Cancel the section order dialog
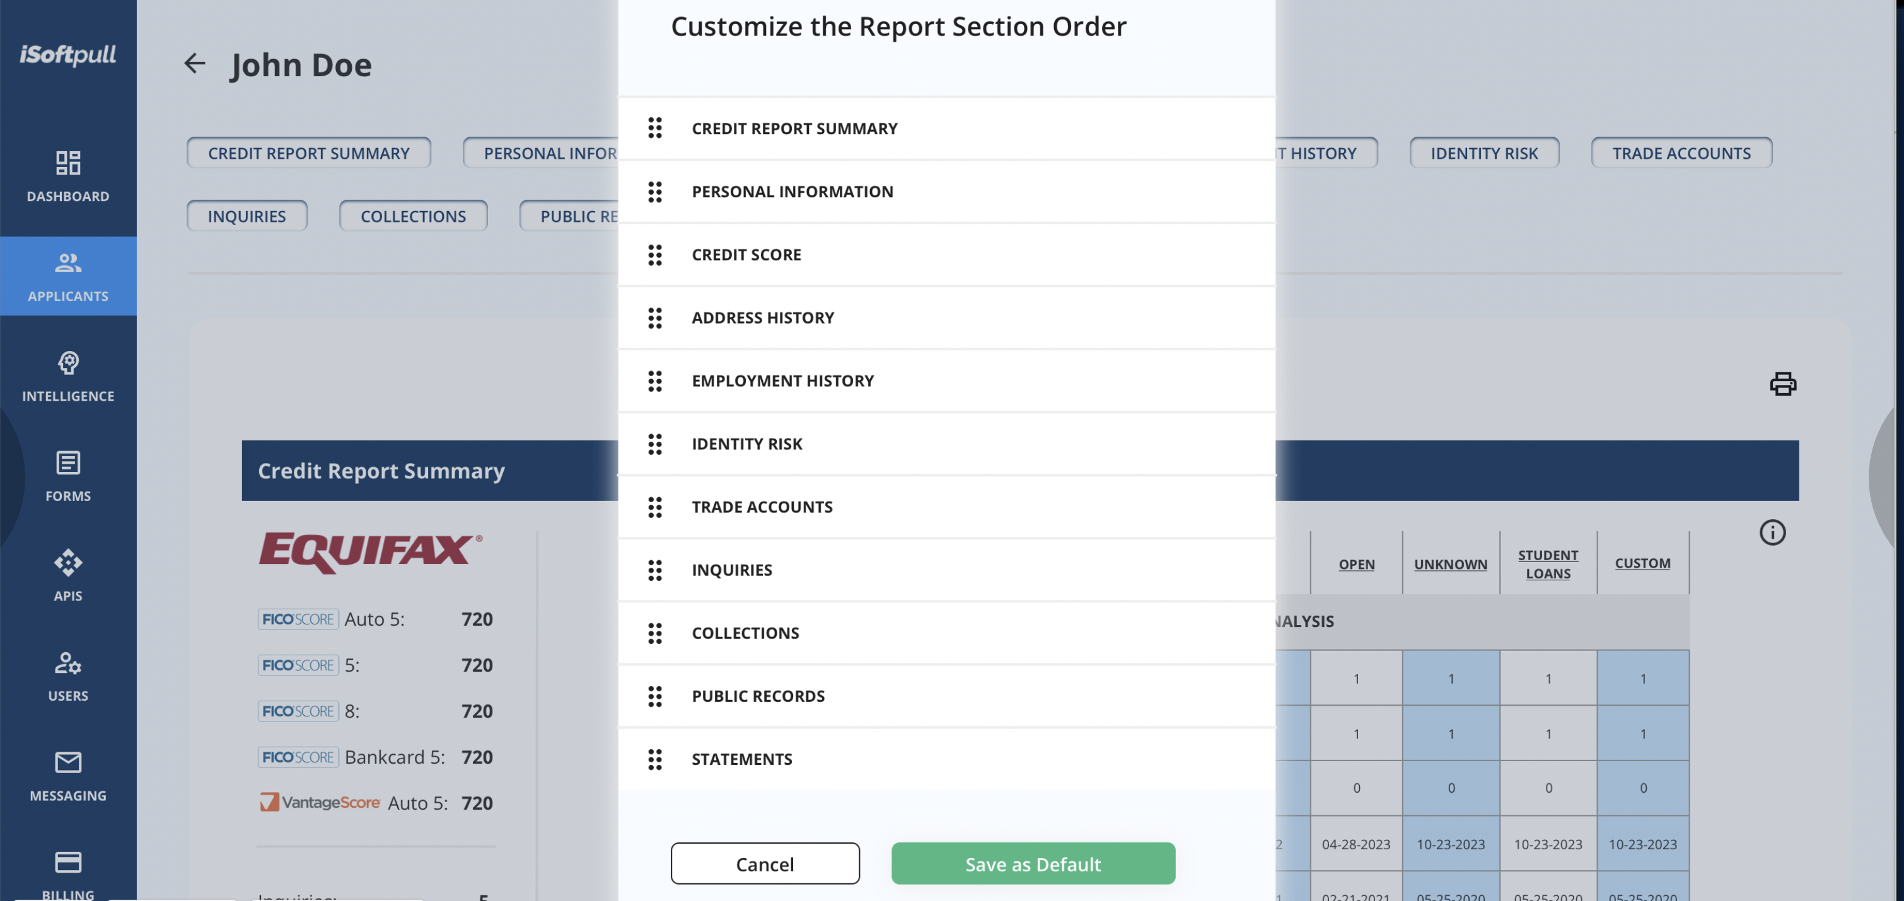 (x=764, y=863)
